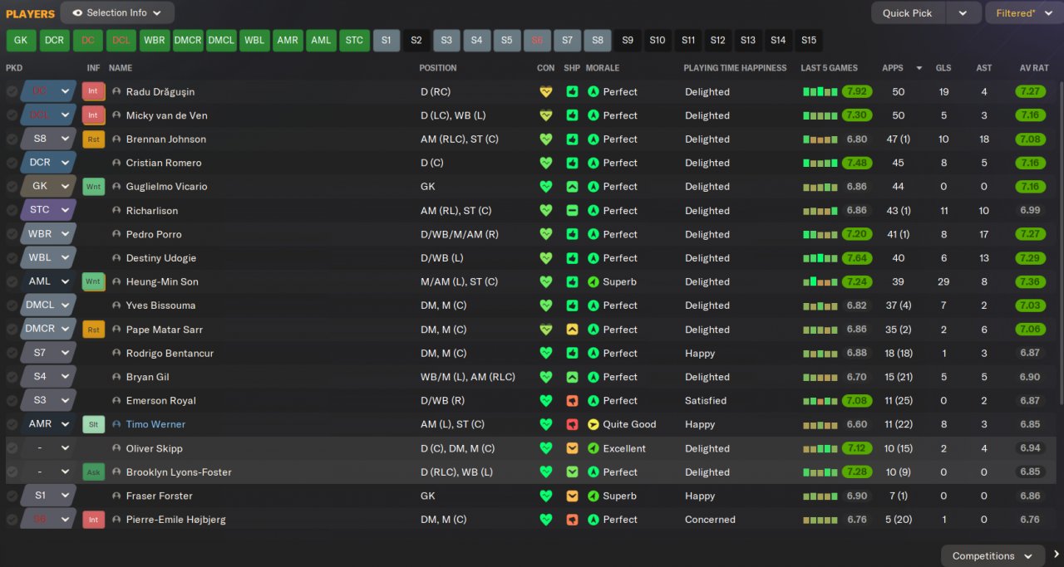Select the STC position slot
Screen dimensions: 1064x567
coord(354,40)
